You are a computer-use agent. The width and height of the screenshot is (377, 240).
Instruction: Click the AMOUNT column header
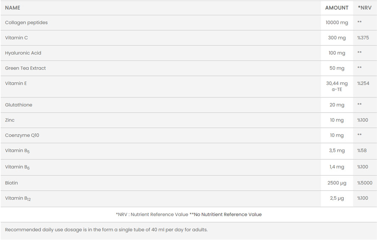coord(337,8)
